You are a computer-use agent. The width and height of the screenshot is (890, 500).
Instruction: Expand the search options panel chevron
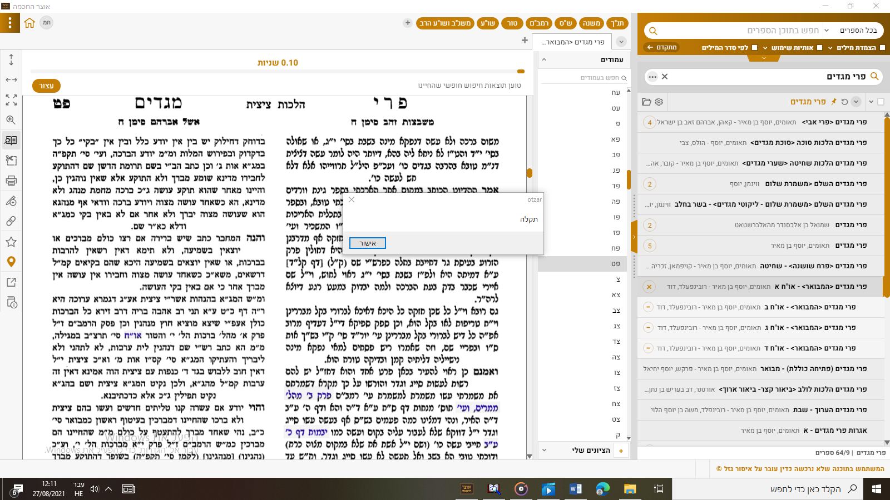(x=764, y=58)
